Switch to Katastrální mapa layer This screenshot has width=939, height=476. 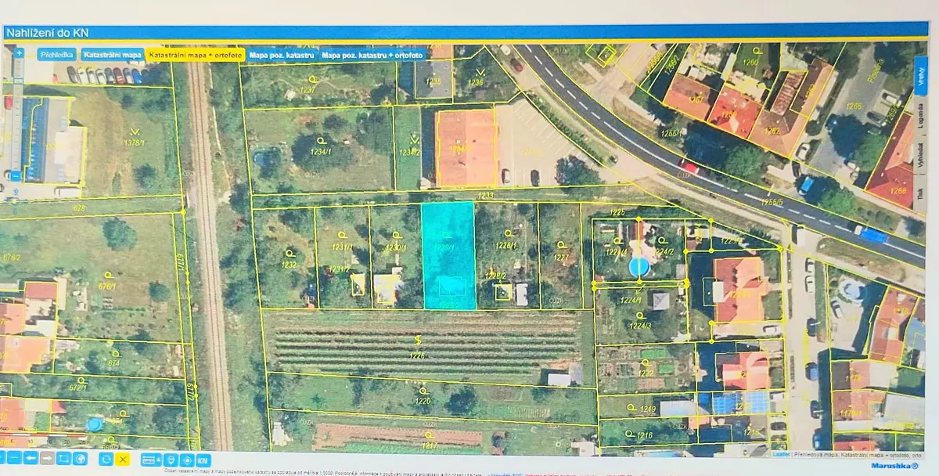pyautogui.click(x=110, y=55)
